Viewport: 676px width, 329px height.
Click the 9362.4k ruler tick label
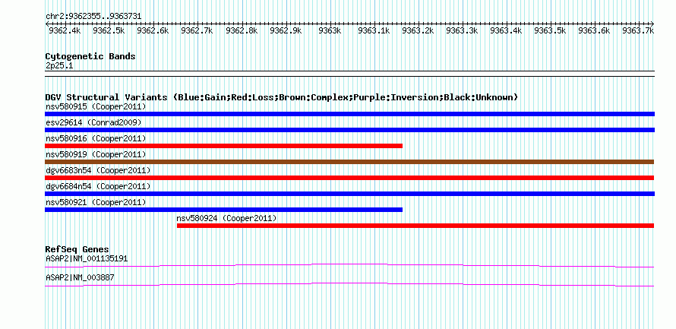point(65,30)
